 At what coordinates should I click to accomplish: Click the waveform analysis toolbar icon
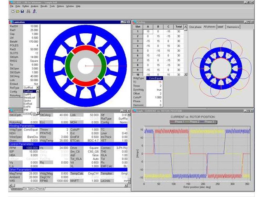[x=35, y=11]
